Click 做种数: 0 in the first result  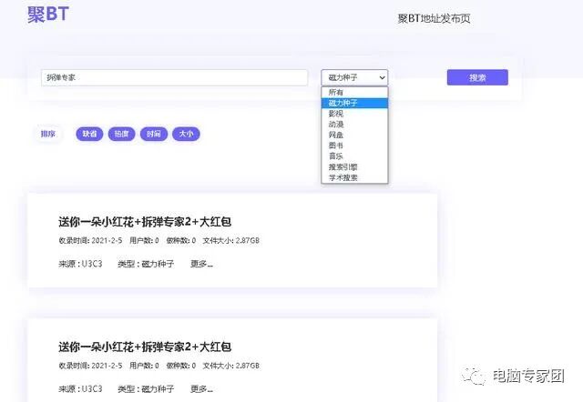coord(181,240)
